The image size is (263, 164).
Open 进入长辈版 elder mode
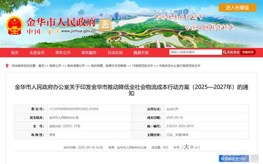(235, 7)
